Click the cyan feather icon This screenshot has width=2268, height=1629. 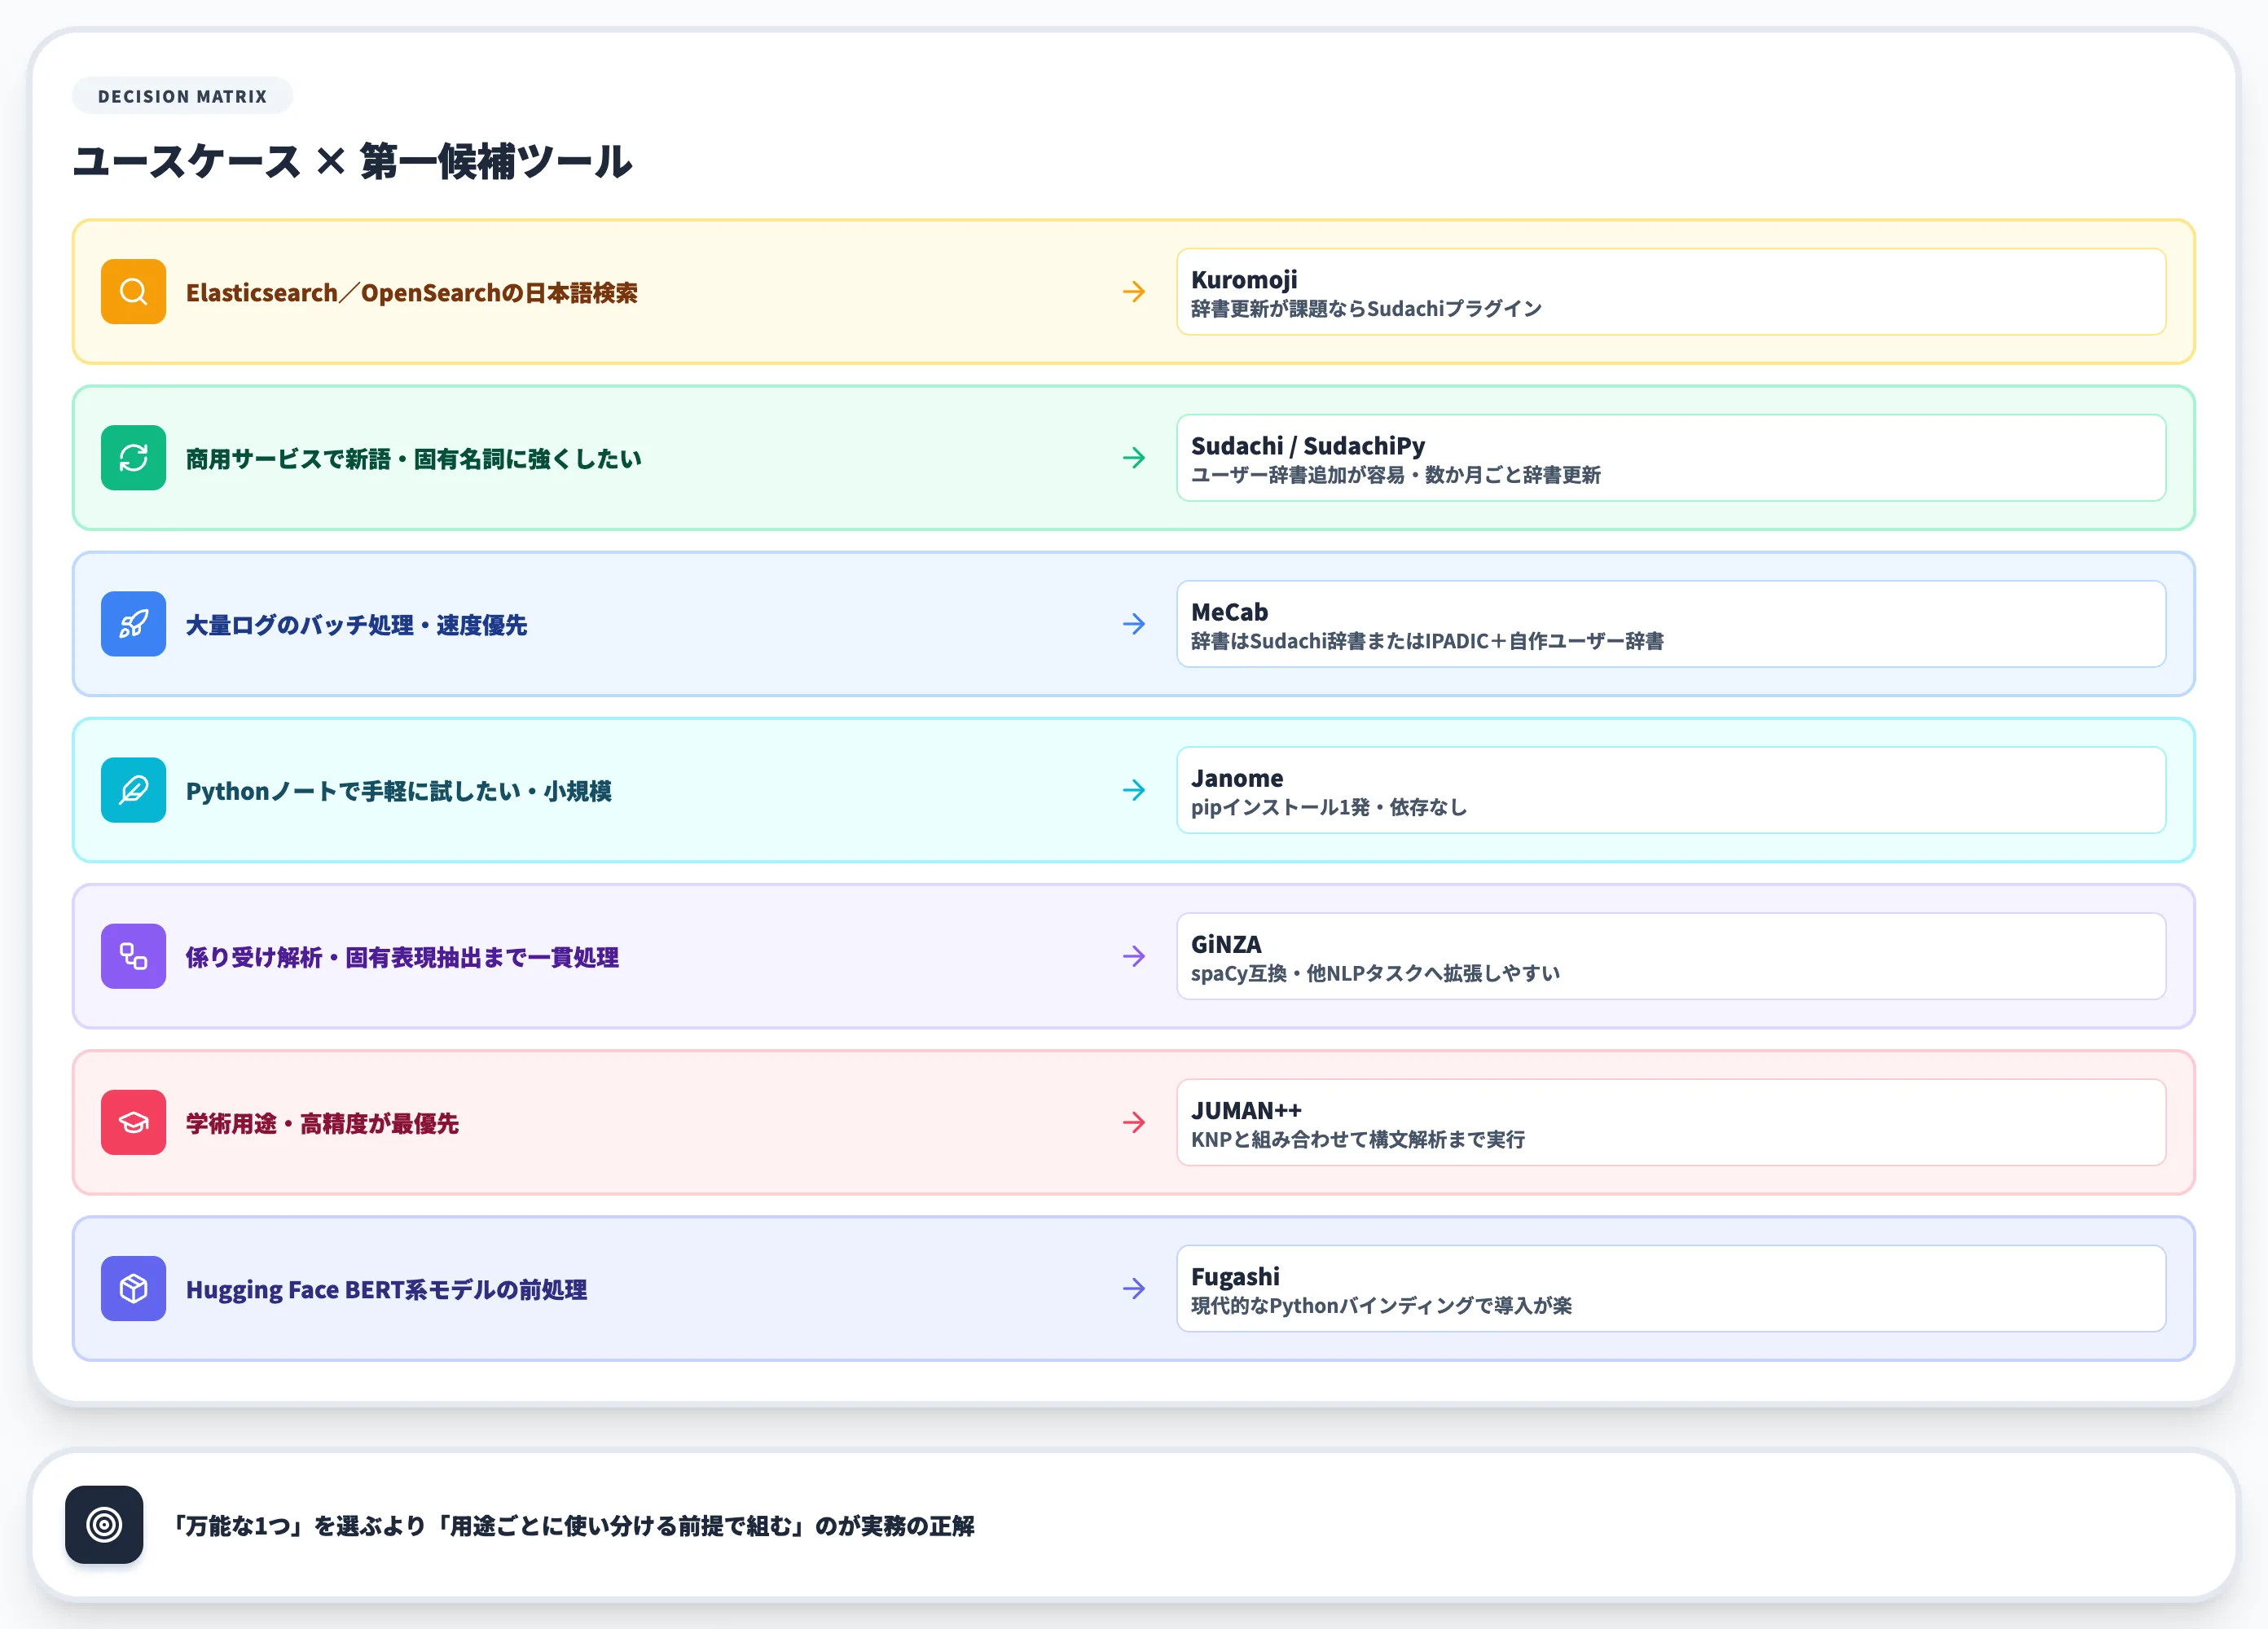(x=133, y=790)
